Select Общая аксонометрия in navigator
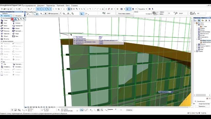 205,42
